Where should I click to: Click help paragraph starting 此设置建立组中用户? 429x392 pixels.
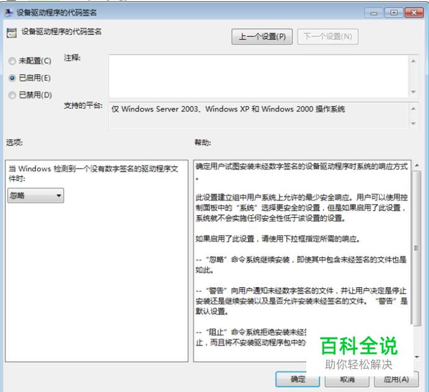coord(301,208)
